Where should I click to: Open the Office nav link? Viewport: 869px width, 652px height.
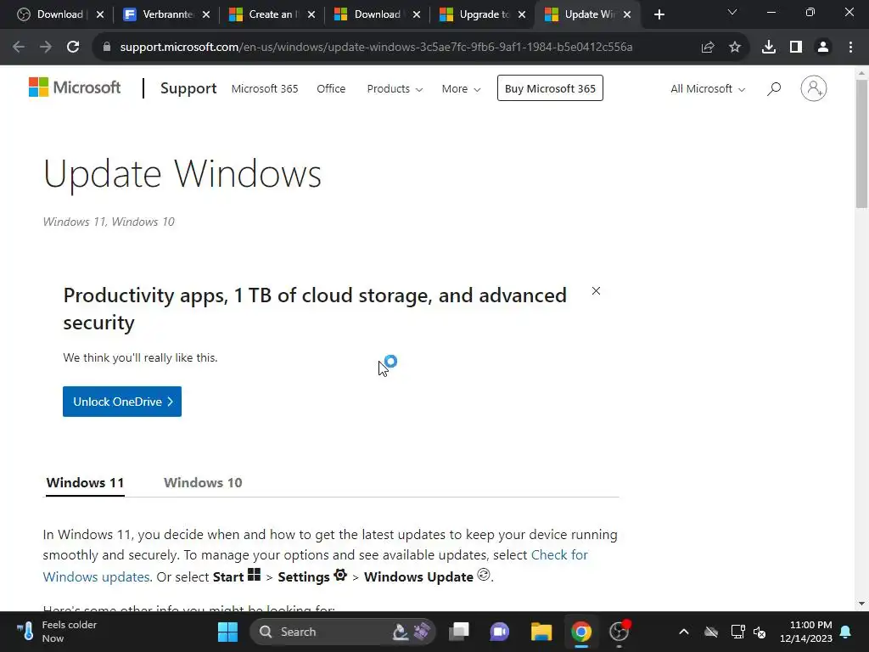point(331,88)
